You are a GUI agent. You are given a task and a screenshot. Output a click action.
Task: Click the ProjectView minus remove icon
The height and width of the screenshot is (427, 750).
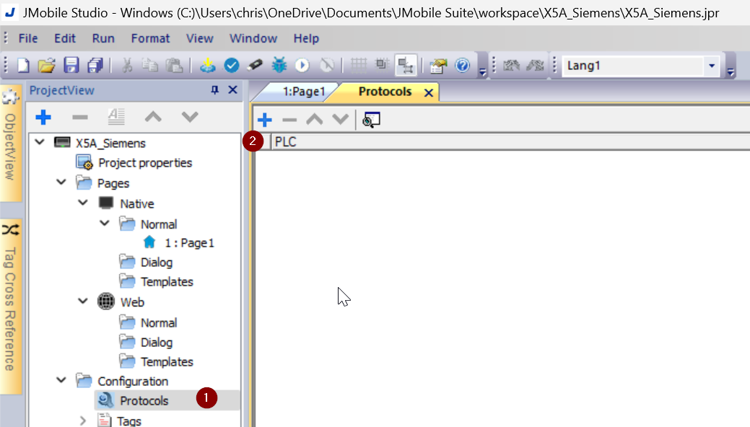coord(80,117)
